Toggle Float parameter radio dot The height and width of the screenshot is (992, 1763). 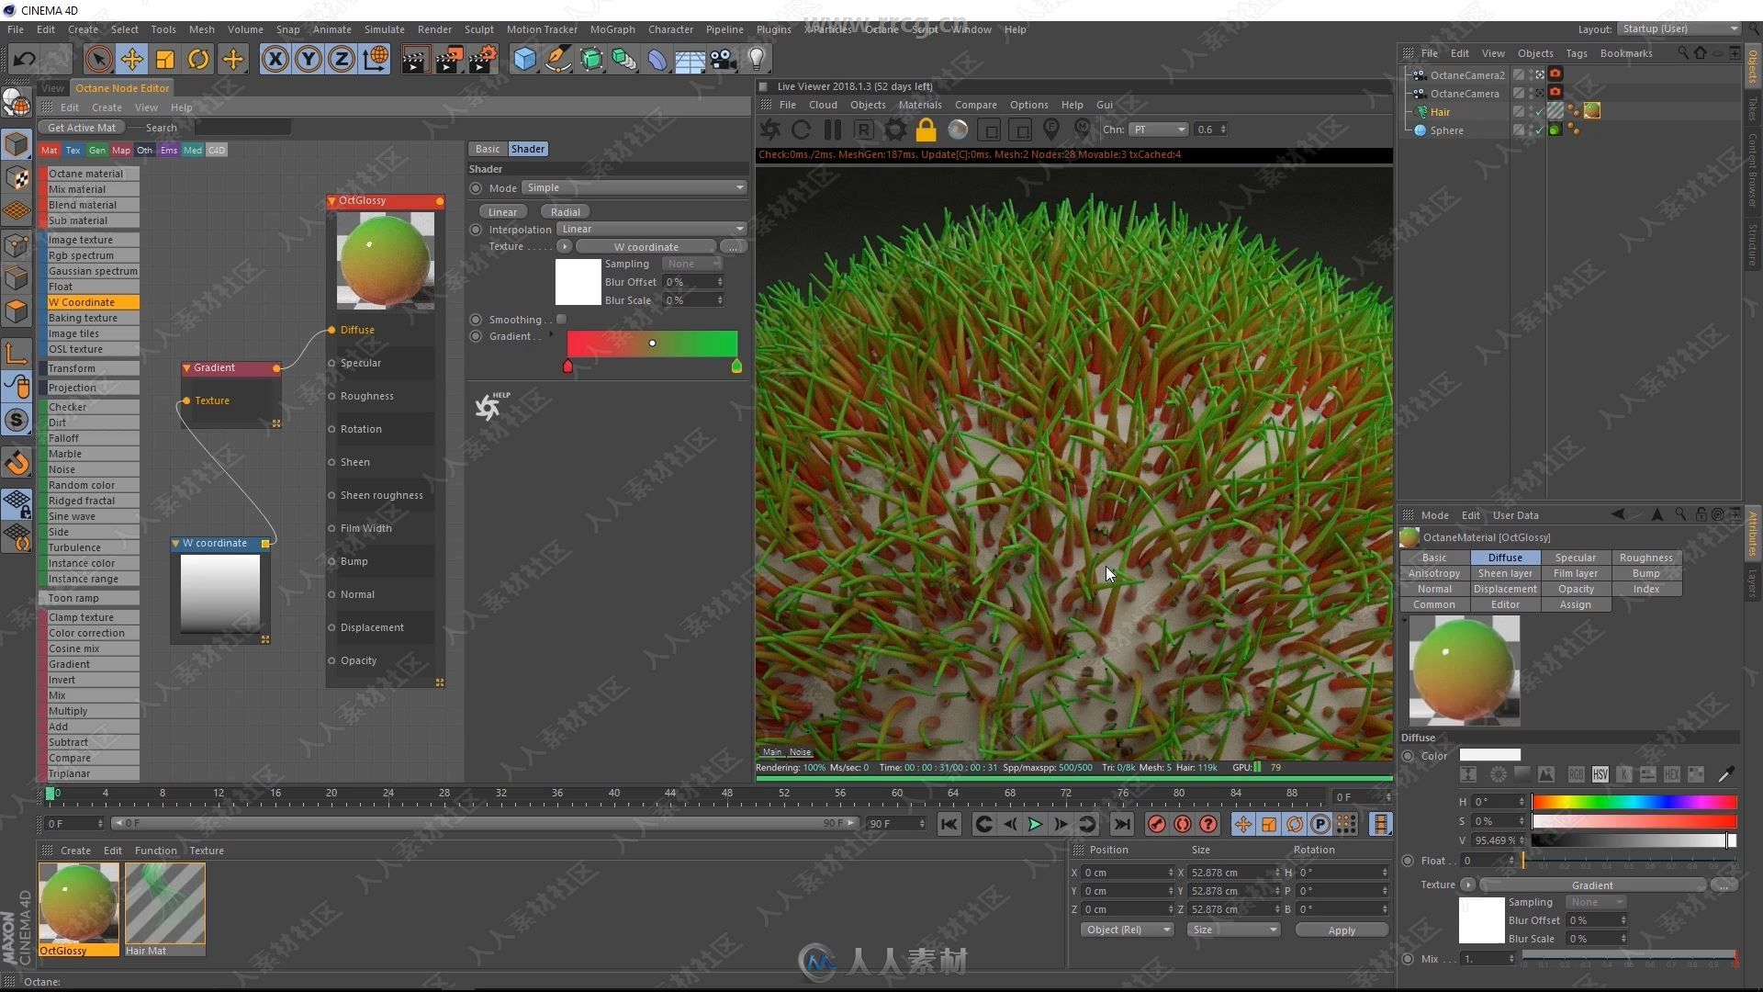[1408, 861]
